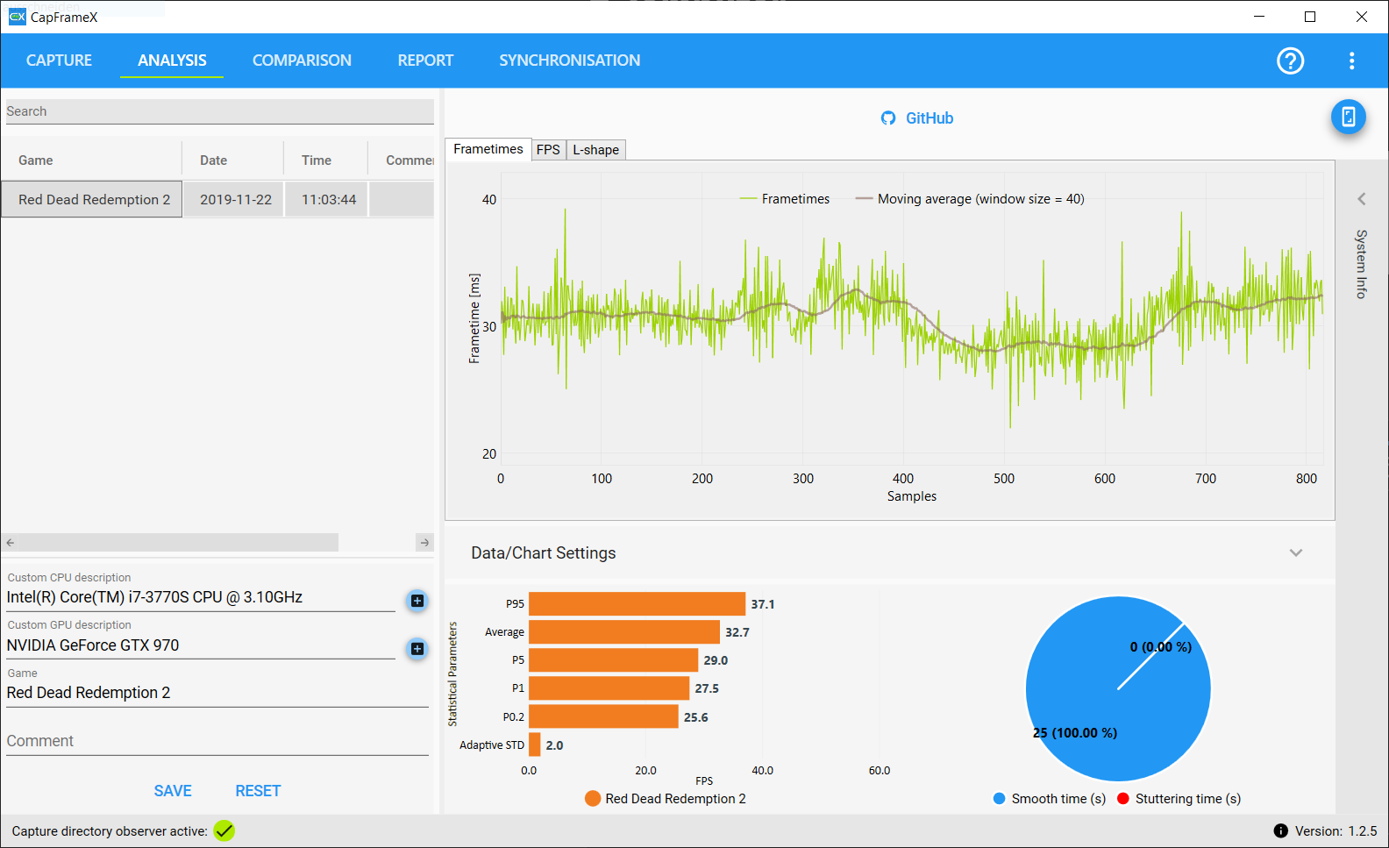1389x848 pixels.
Task: Expand the Data/Chart Settings section
Action: [1296, 552]
